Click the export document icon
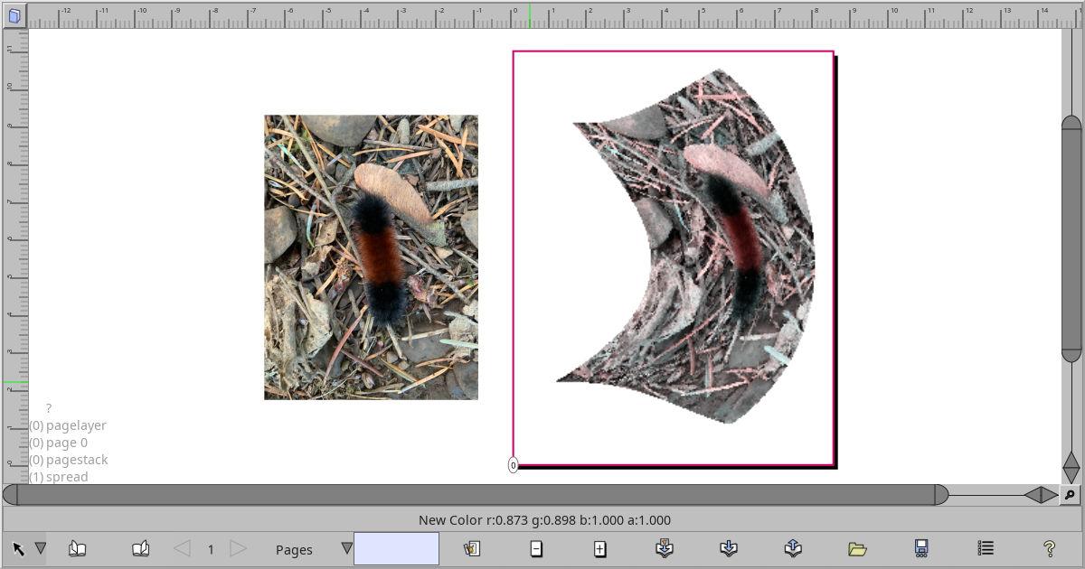This screenshot has height=569, width=1085. (x=792, y=548)
